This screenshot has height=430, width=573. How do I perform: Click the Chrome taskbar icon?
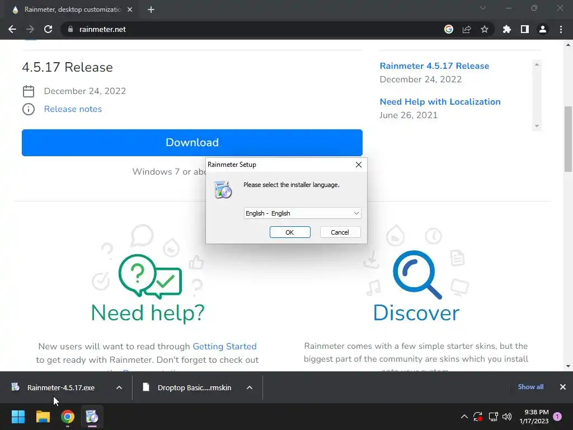pos(68,417)
